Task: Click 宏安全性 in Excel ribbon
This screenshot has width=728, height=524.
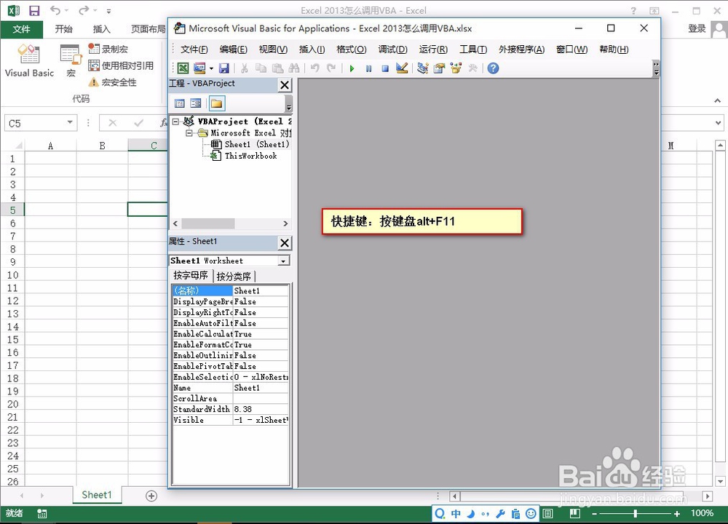Action: [112, 82]
